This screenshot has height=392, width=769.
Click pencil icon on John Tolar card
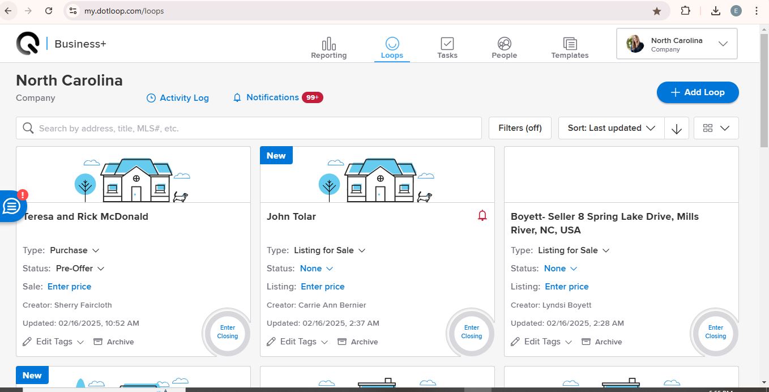(271, 342)
